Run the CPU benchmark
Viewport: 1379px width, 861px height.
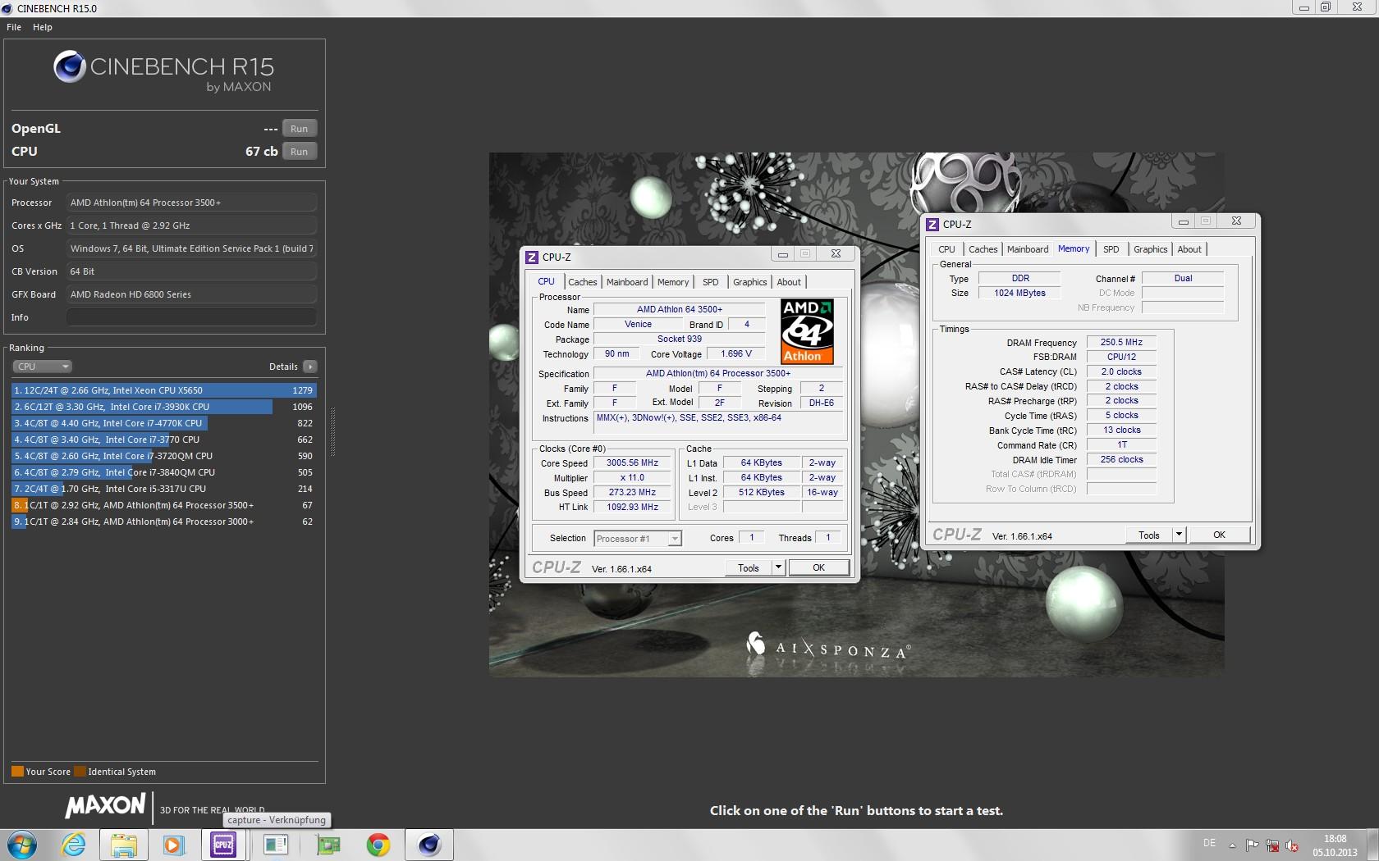pyautogui.click(x=300, y=152)
